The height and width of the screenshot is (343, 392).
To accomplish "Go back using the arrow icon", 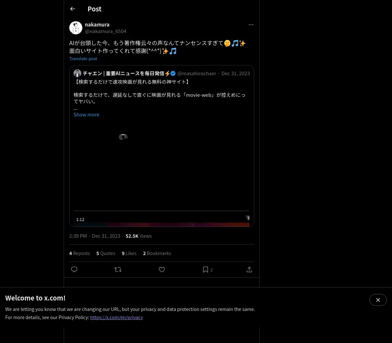I will [73, 9].
